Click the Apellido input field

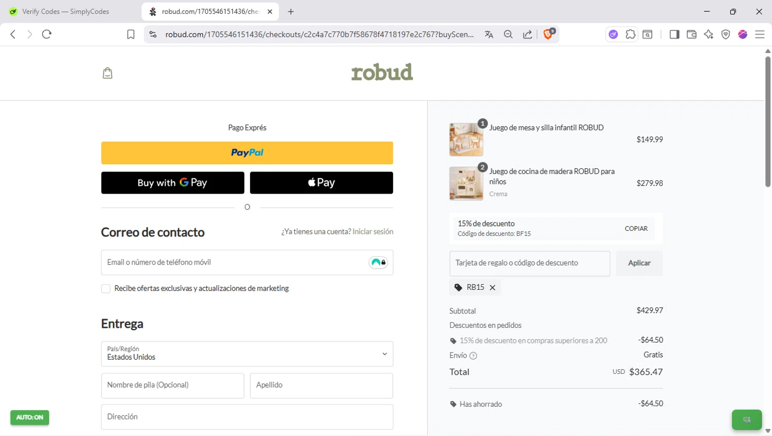coord(322,386)
